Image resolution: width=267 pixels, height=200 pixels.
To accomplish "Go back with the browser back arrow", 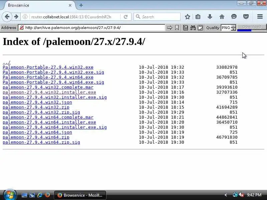I will [x=7, y=17].
